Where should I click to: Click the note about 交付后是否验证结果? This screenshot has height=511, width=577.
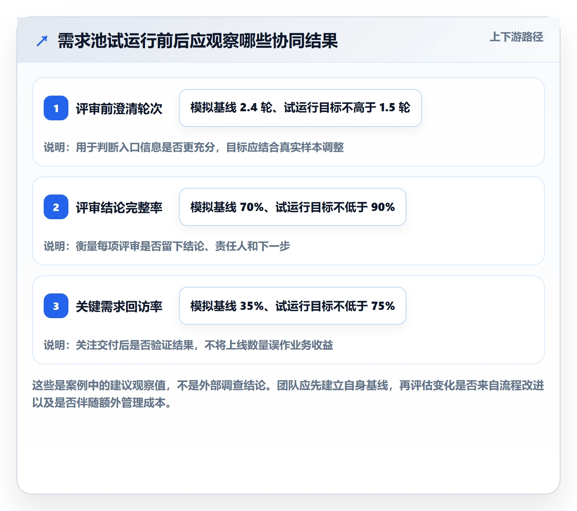188,345
